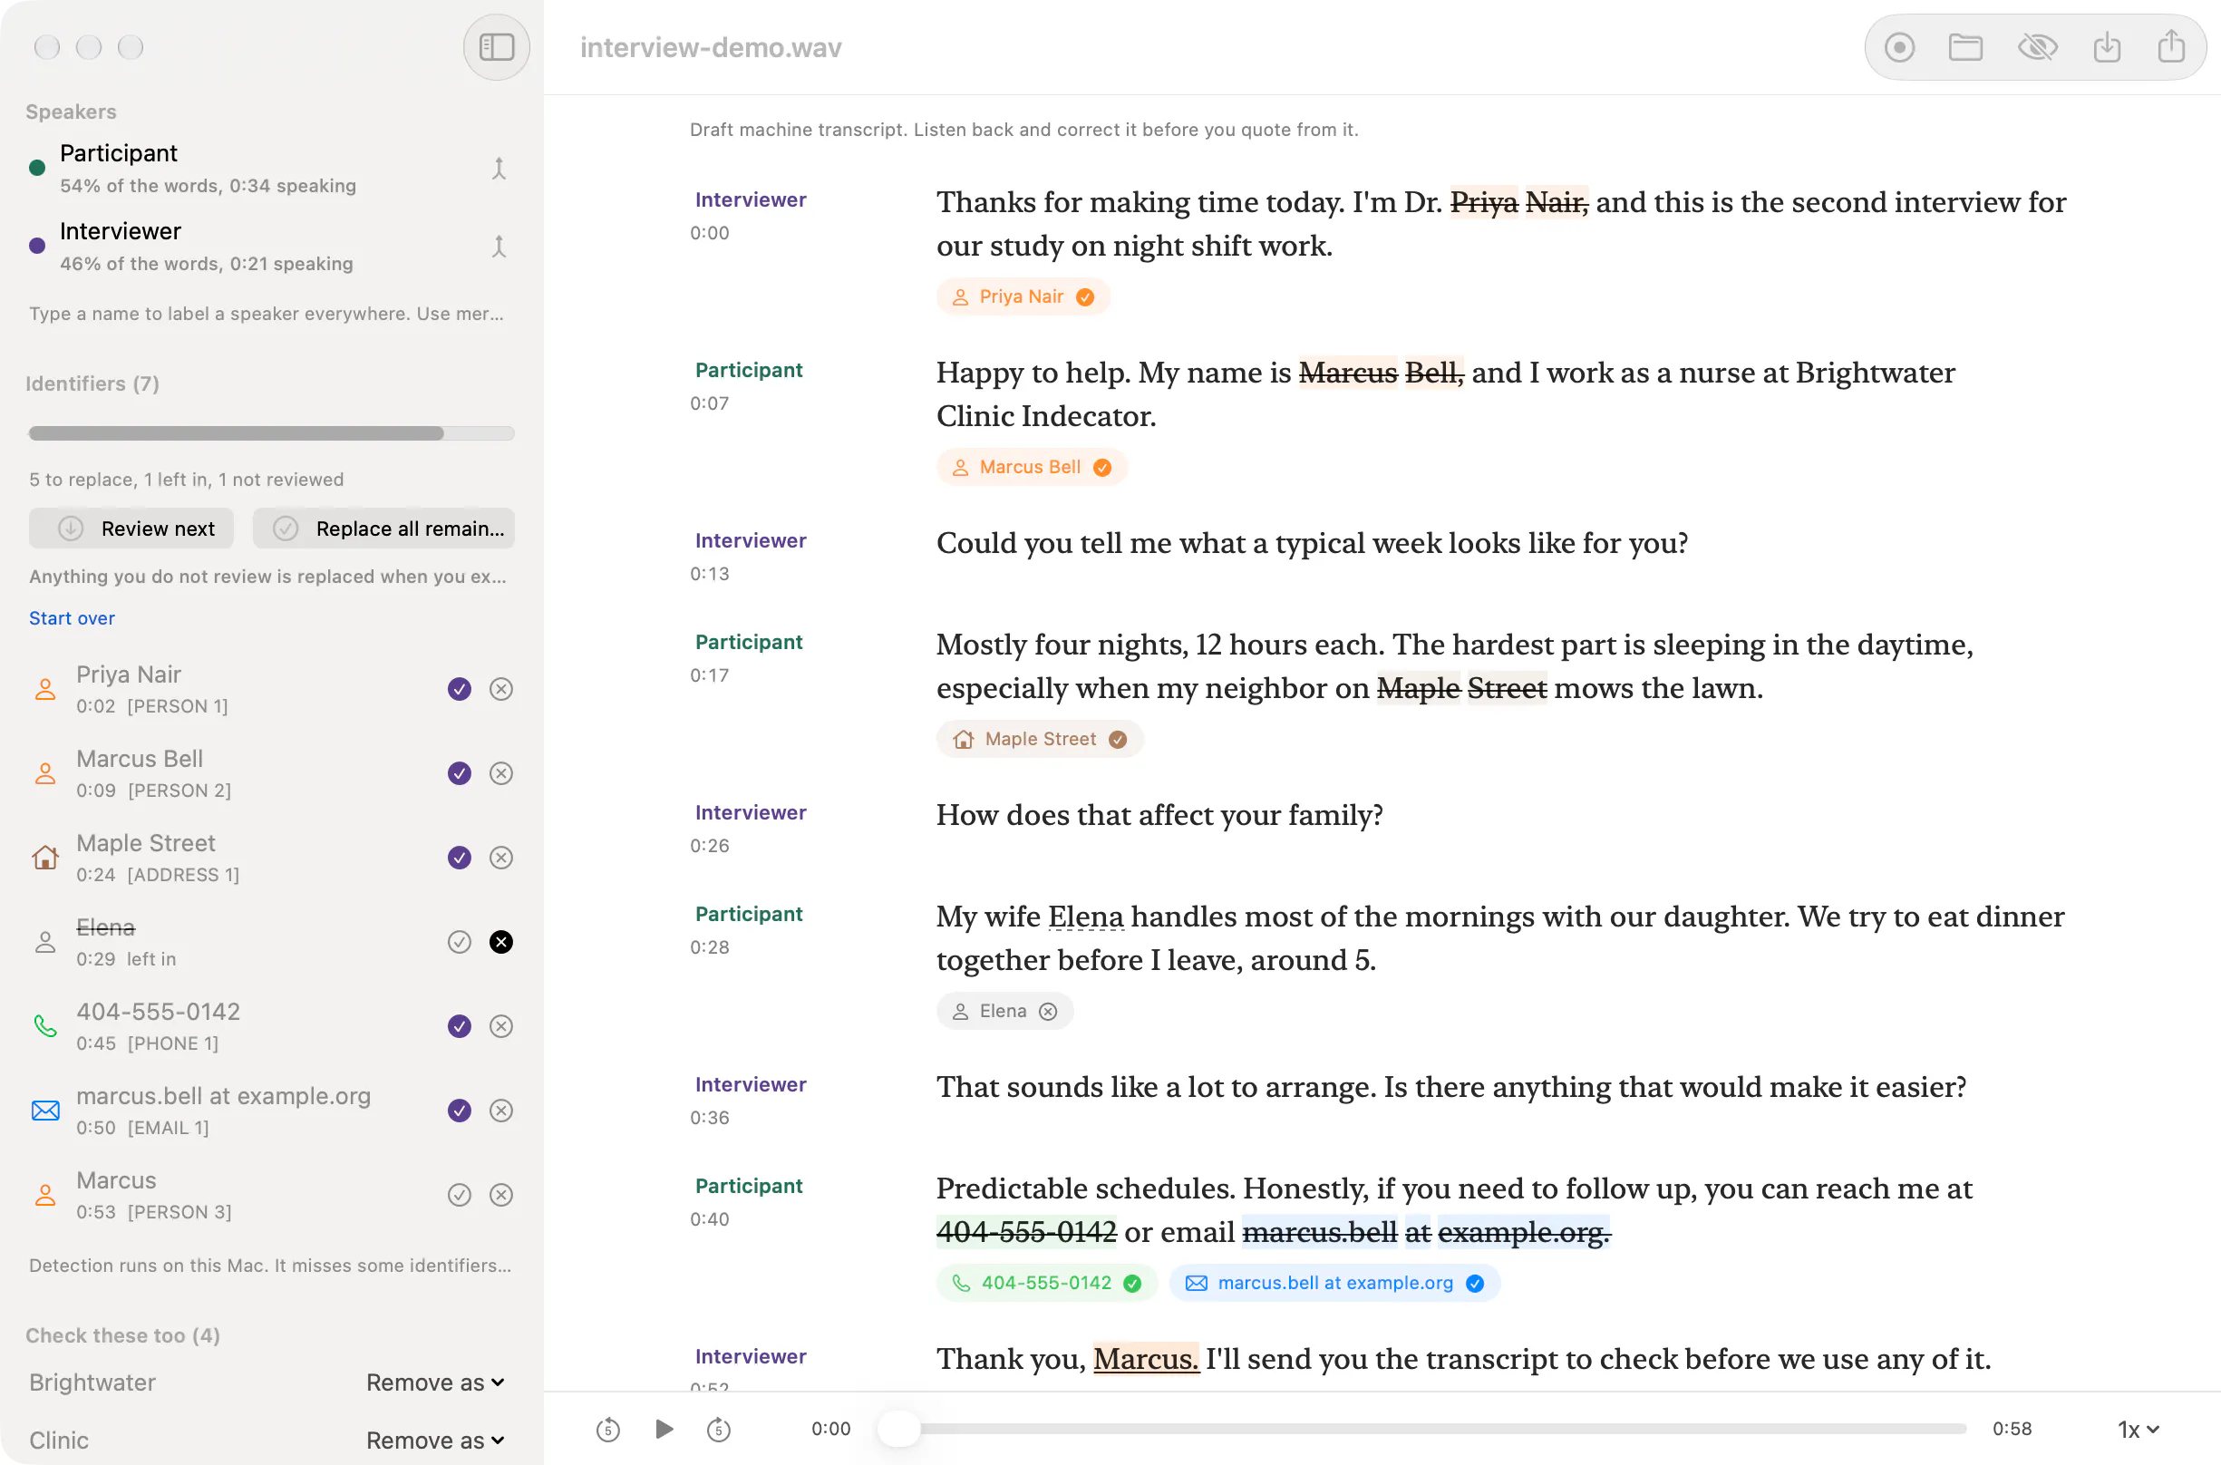The height and width of the screenshot is (1465, 2221).
Task: Click the Interviewer label at 0:13
Action: click(751, 539)
